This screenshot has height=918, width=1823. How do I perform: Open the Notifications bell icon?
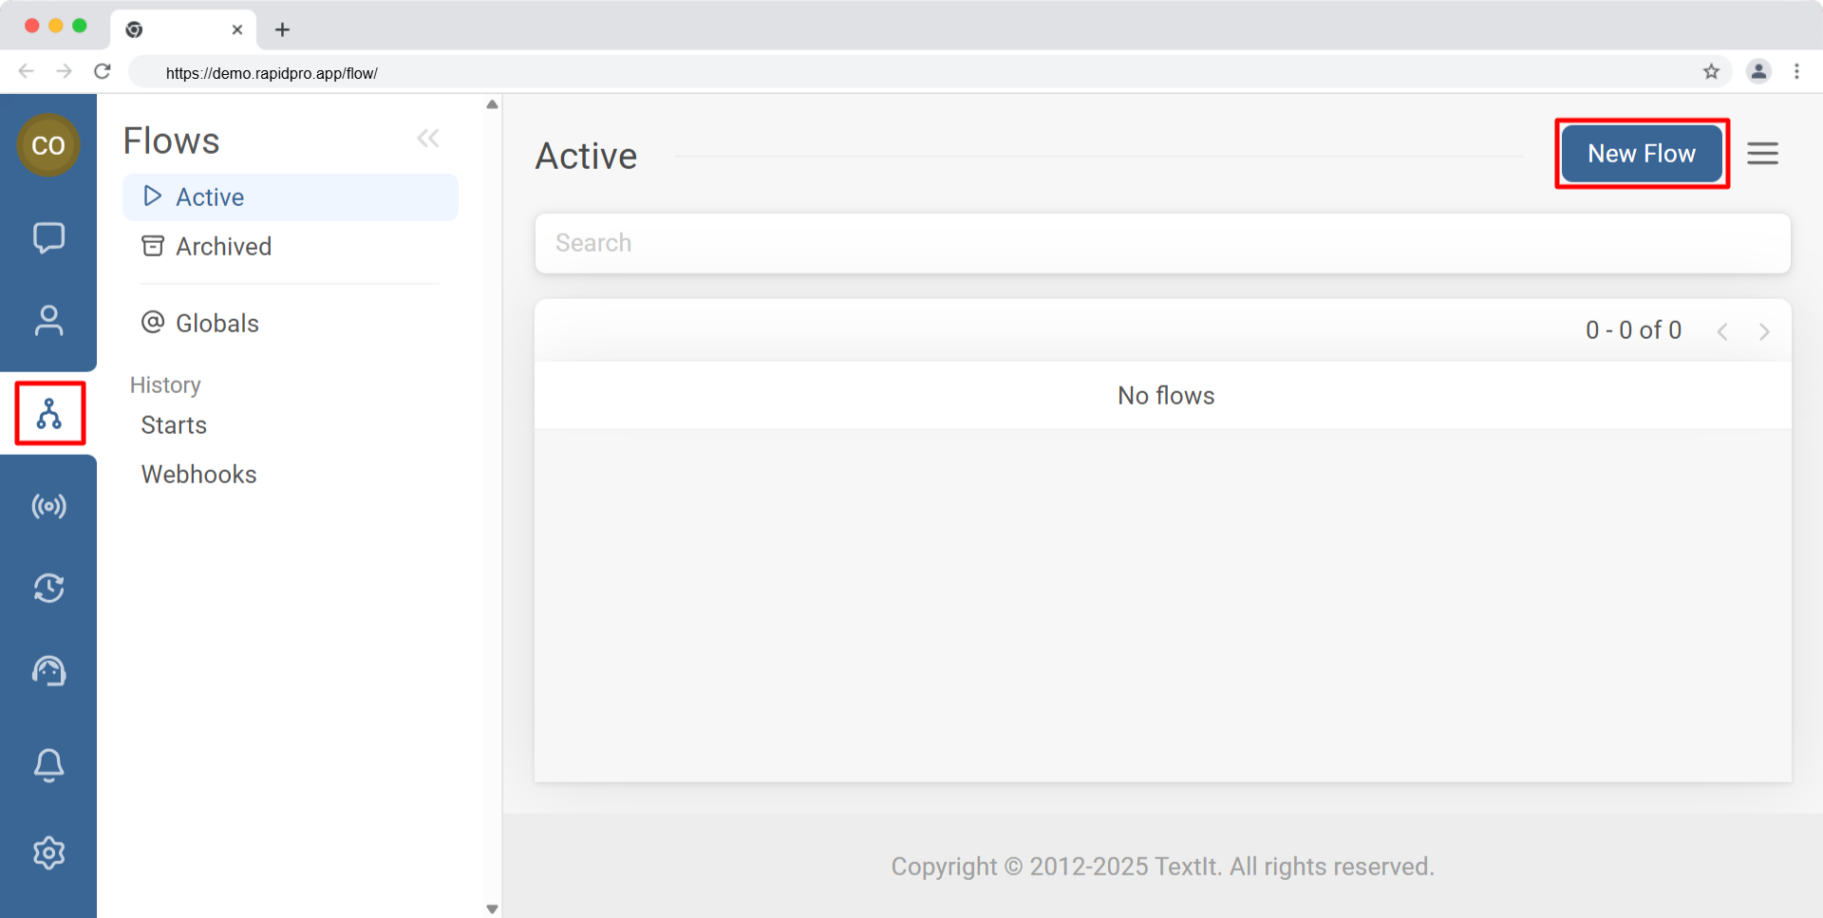48,764
